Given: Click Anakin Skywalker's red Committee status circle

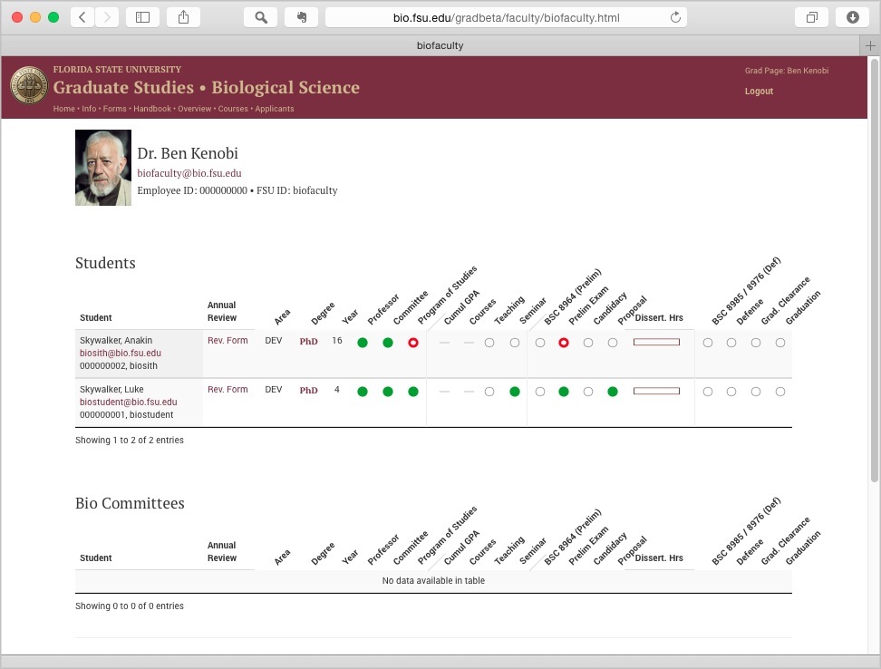Looking at the screenshot, I should point(412,342).
